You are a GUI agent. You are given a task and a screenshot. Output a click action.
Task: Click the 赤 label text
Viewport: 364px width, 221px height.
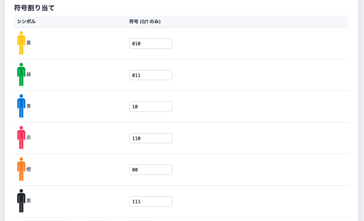[x=29, y=138]
